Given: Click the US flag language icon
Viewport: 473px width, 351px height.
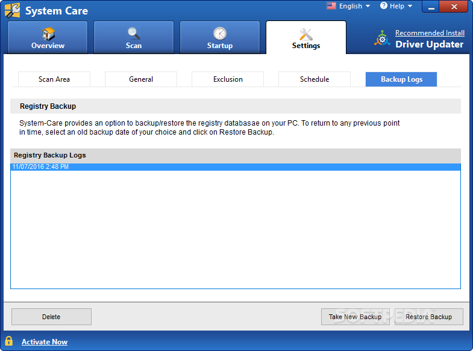Looking at the screenshot, I should point(331,6).
